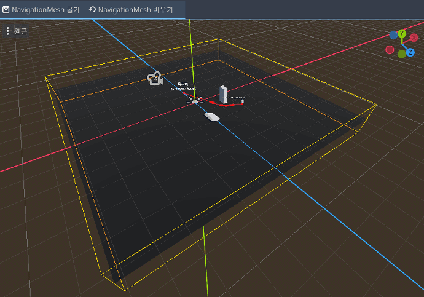This screenshot has height=297, width=424.
Task: Select the tall white pillar mesh
Action: [x=223, y=95]
